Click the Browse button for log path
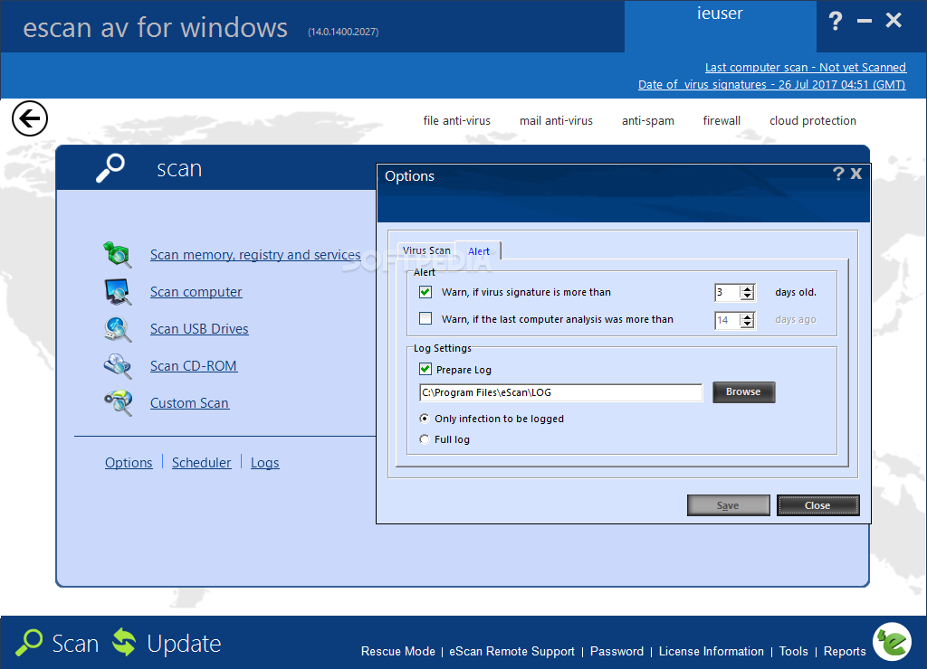Image resolution: width=927 pixels, height=669 pixels. click(743, 392)
